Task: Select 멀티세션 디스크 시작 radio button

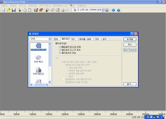Action: [x=60, y=47]
